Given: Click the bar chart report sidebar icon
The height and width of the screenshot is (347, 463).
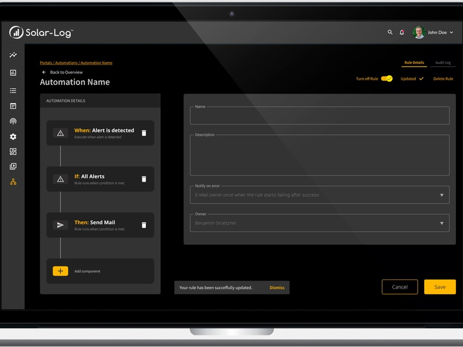Looking at the screenshot, I should (13, 73).
